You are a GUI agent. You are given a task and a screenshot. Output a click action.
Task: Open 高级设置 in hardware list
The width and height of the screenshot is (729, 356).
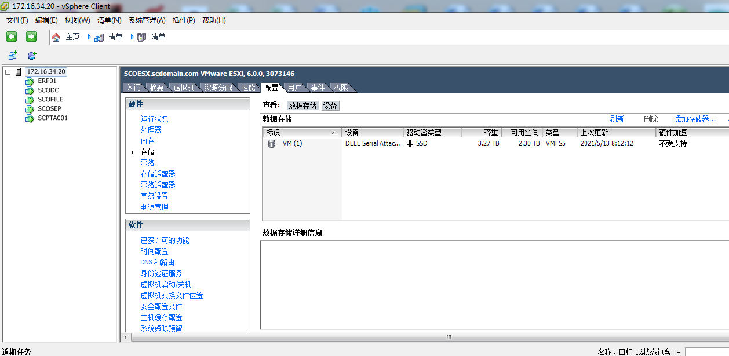(x=154, y=196)
